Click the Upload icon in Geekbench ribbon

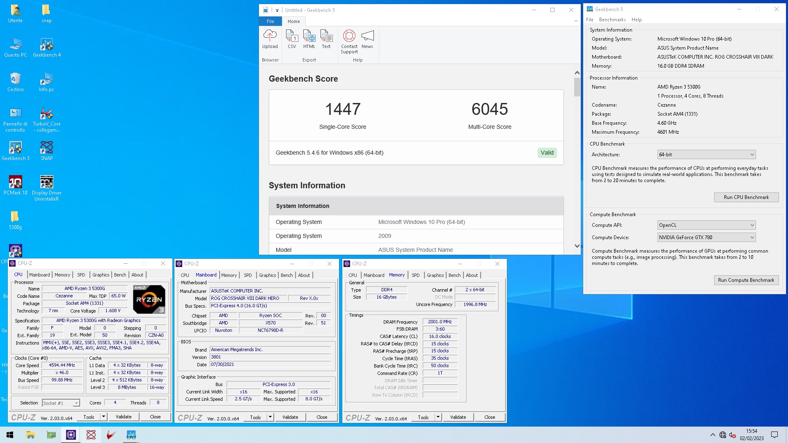pyautogui.click(x=270, y=39)
